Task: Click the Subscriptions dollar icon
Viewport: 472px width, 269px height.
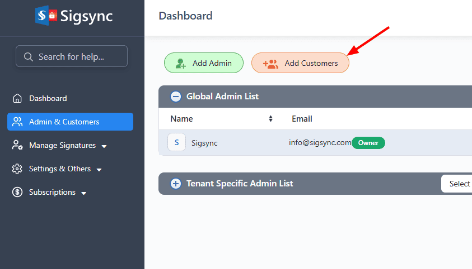Action: pos(17,192)
